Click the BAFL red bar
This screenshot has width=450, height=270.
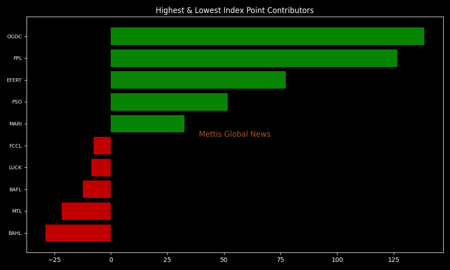(x=97, y=189)
